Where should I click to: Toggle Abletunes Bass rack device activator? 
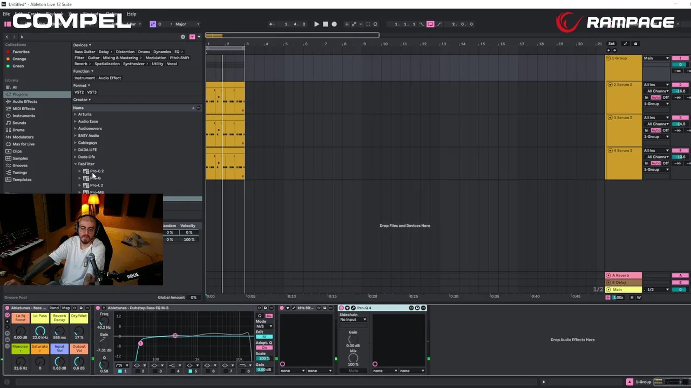coord(7,308)
